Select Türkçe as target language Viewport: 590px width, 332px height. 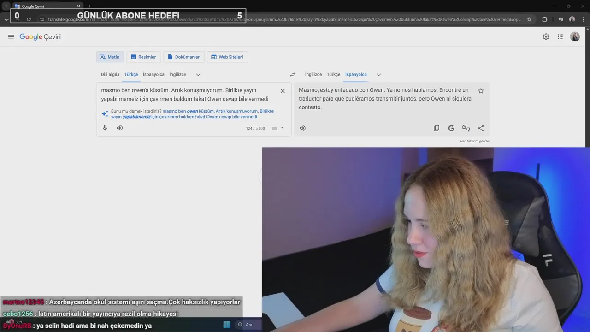333,74
